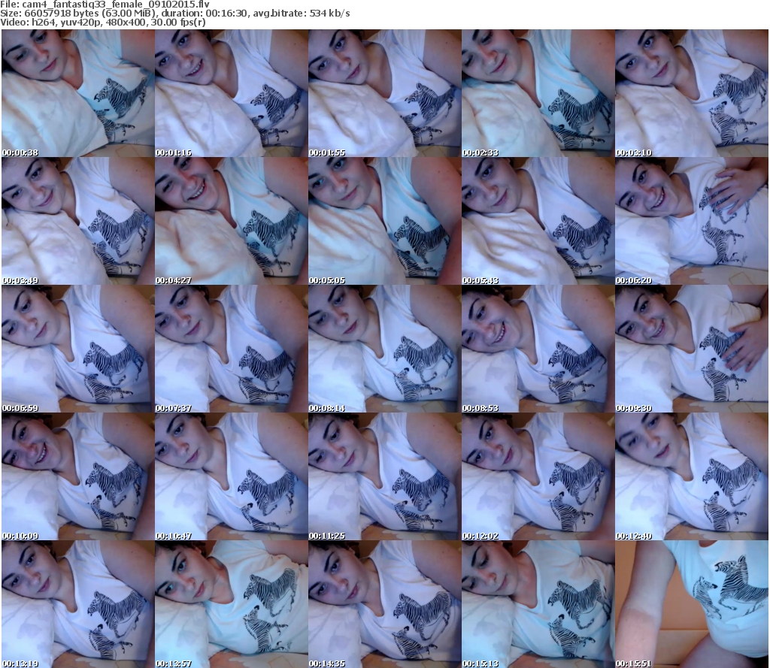Select the thumbnail frame stamped 00:00:38

click(78, 93)
